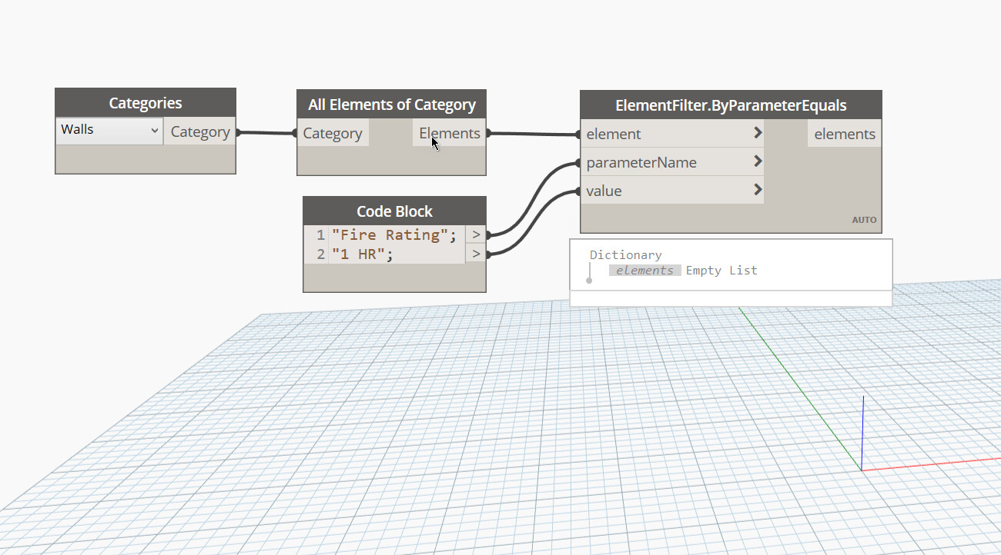Screen dimensions: 1001x555
Task: Open the Walls category dropdown
Action: (x=109, y=129)
